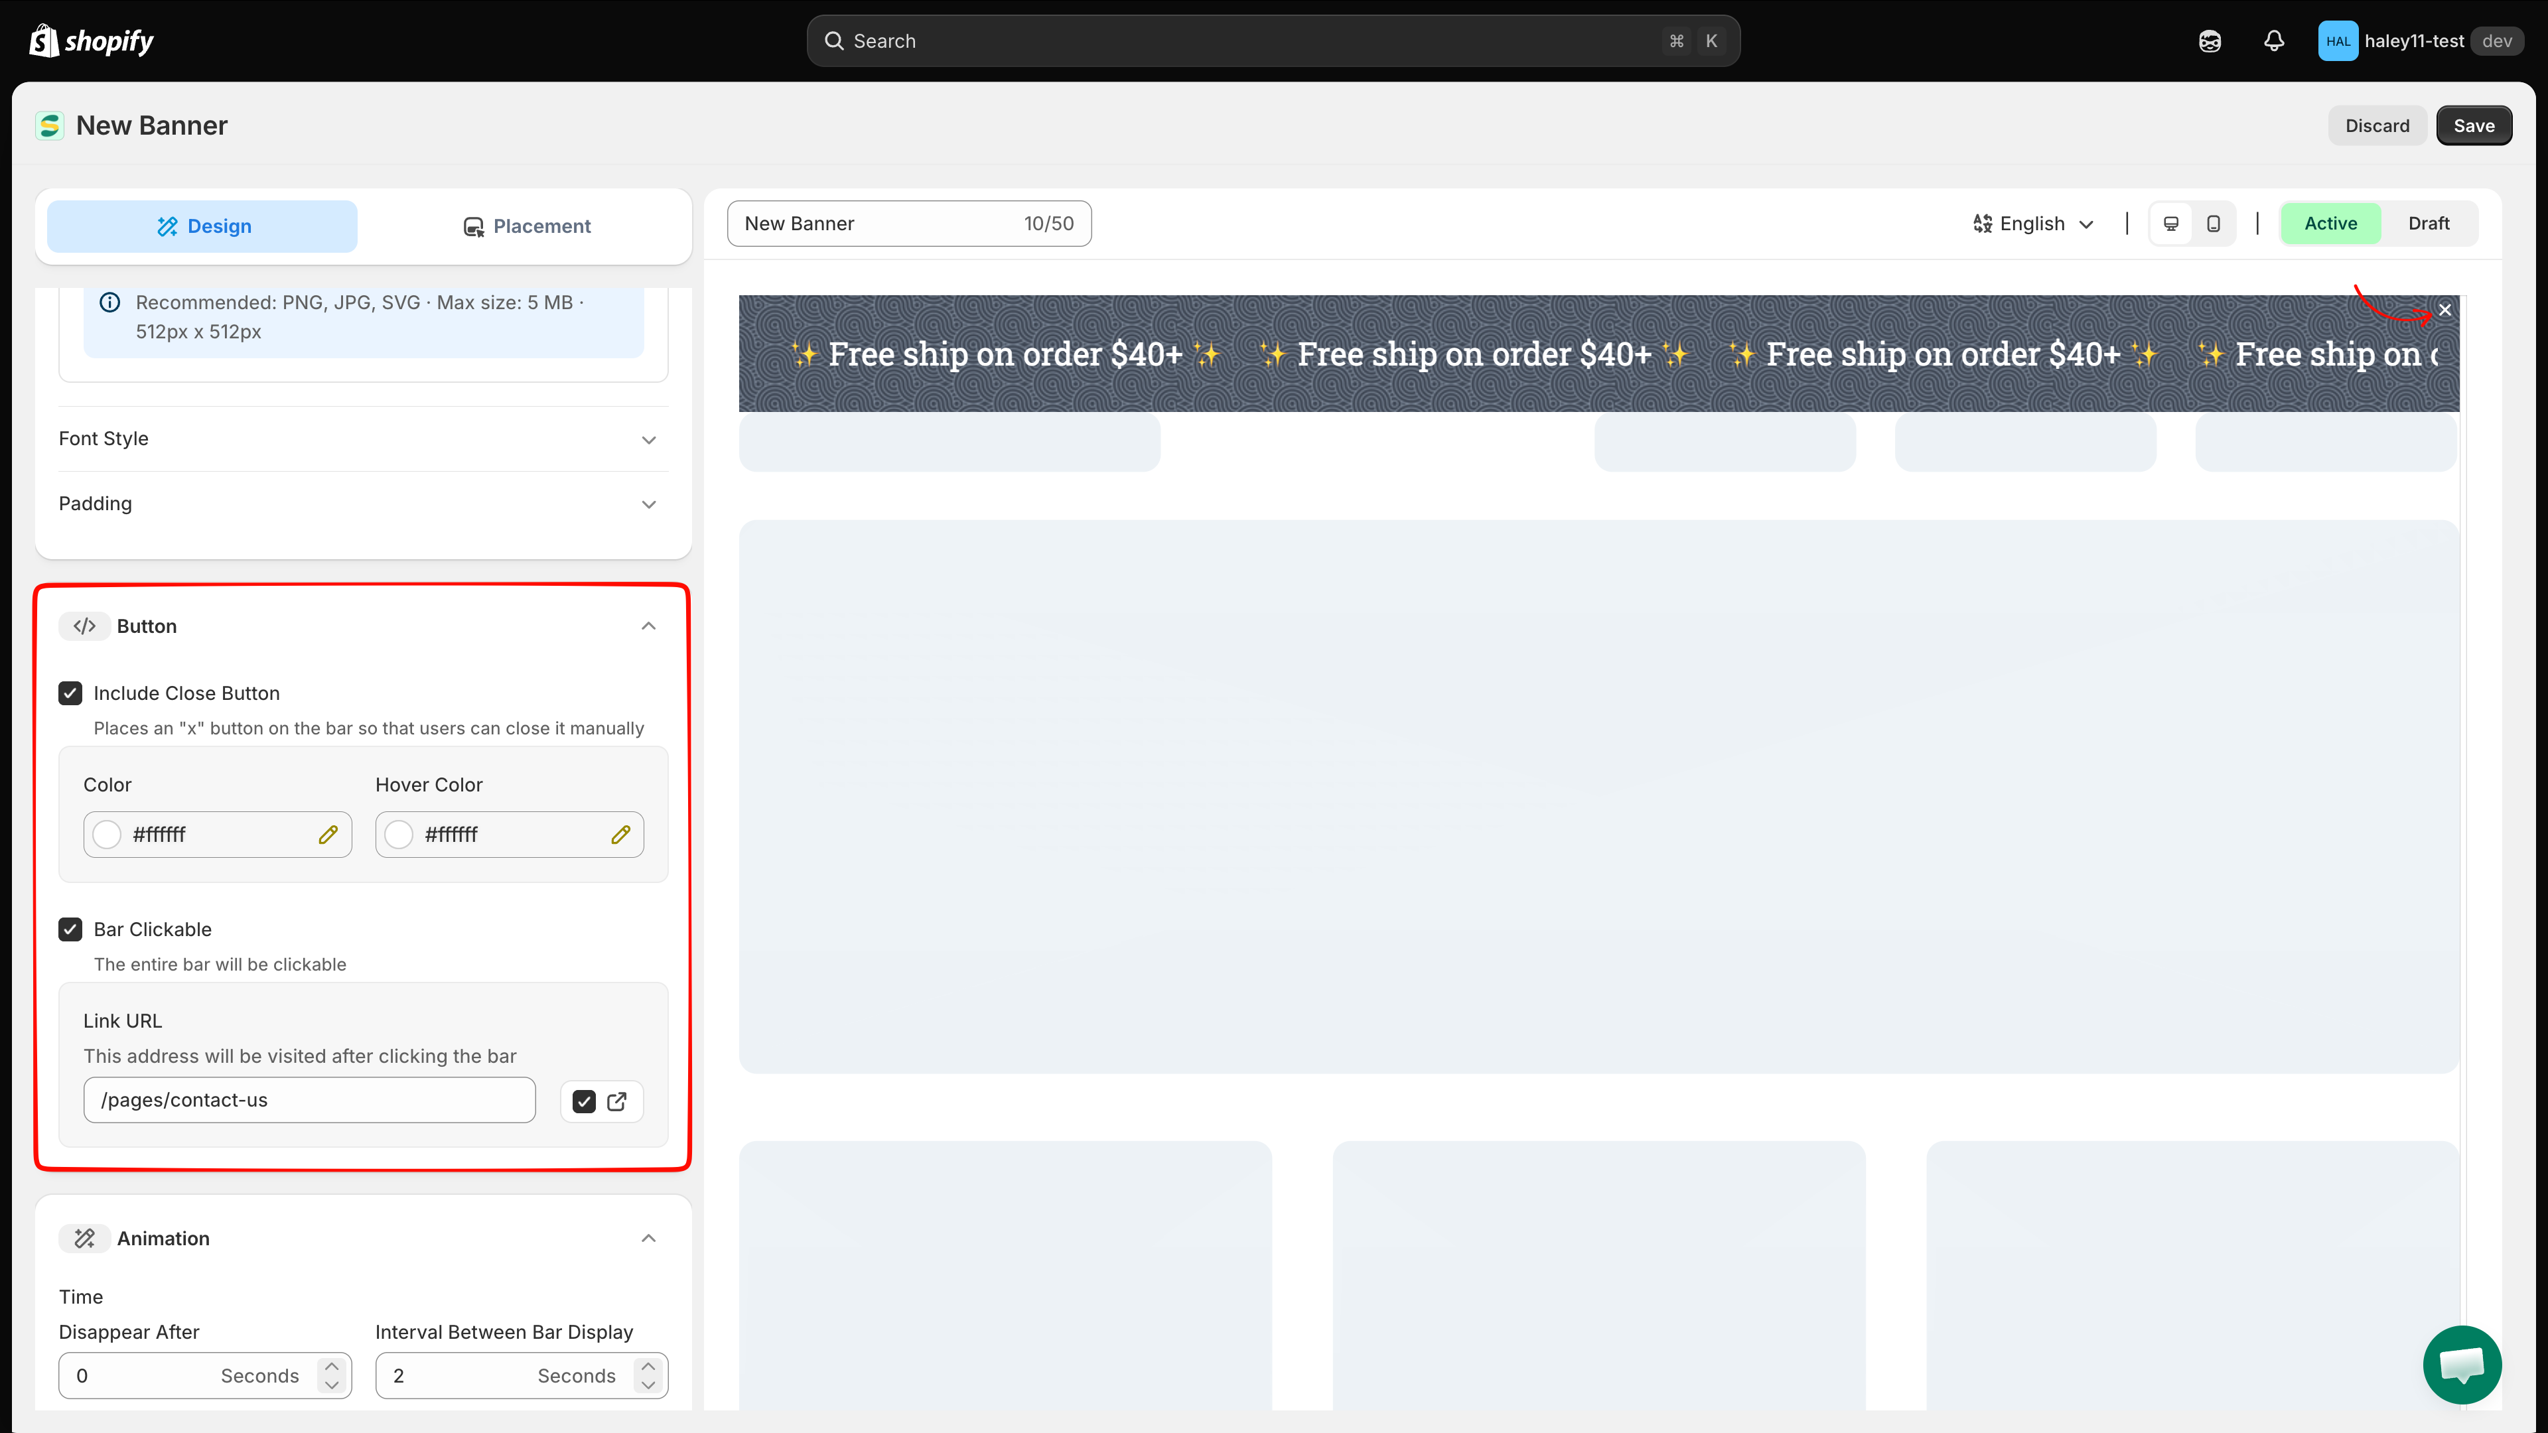Click the Shopify logo
The width and height of the screenshot is (2548, 1433).
tap(91, 40)
